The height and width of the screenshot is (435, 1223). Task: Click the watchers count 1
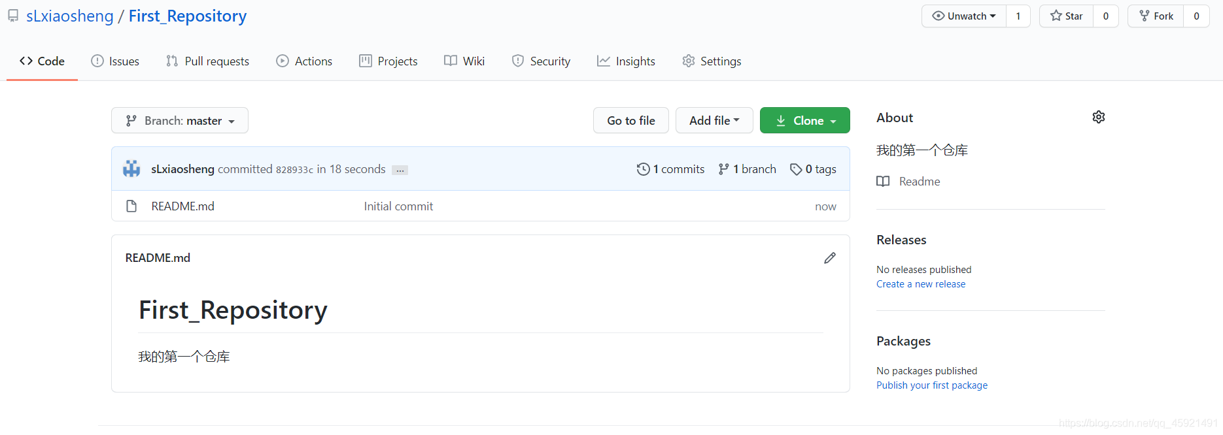[1018, 16]
